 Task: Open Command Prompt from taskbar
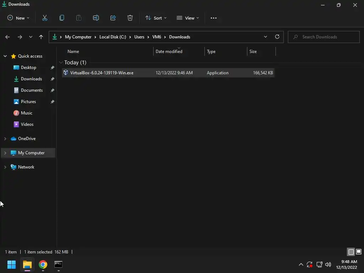pos(58,264)
